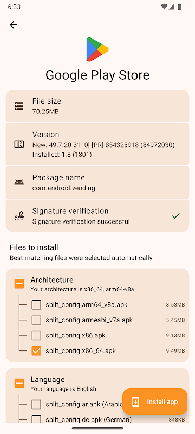195x434 pixels.
Task: Toggle the Architecture group checkbox
Action: pos(19,284)
